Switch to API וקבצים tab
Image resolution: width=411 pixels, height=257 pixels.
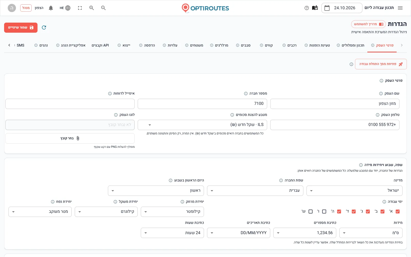100,45
